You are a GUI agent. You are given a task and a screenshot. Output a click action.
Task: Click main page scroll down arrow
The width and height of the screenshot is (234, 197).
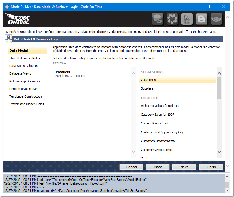pos(227,166)
